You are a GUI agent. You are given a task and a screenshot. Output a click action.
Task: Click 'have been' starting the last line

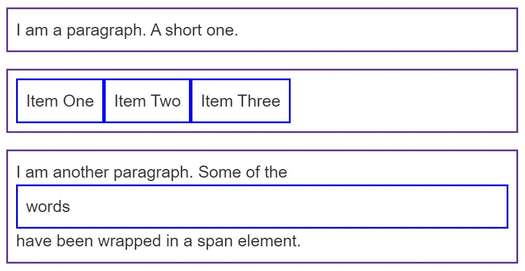pos(55,241)
